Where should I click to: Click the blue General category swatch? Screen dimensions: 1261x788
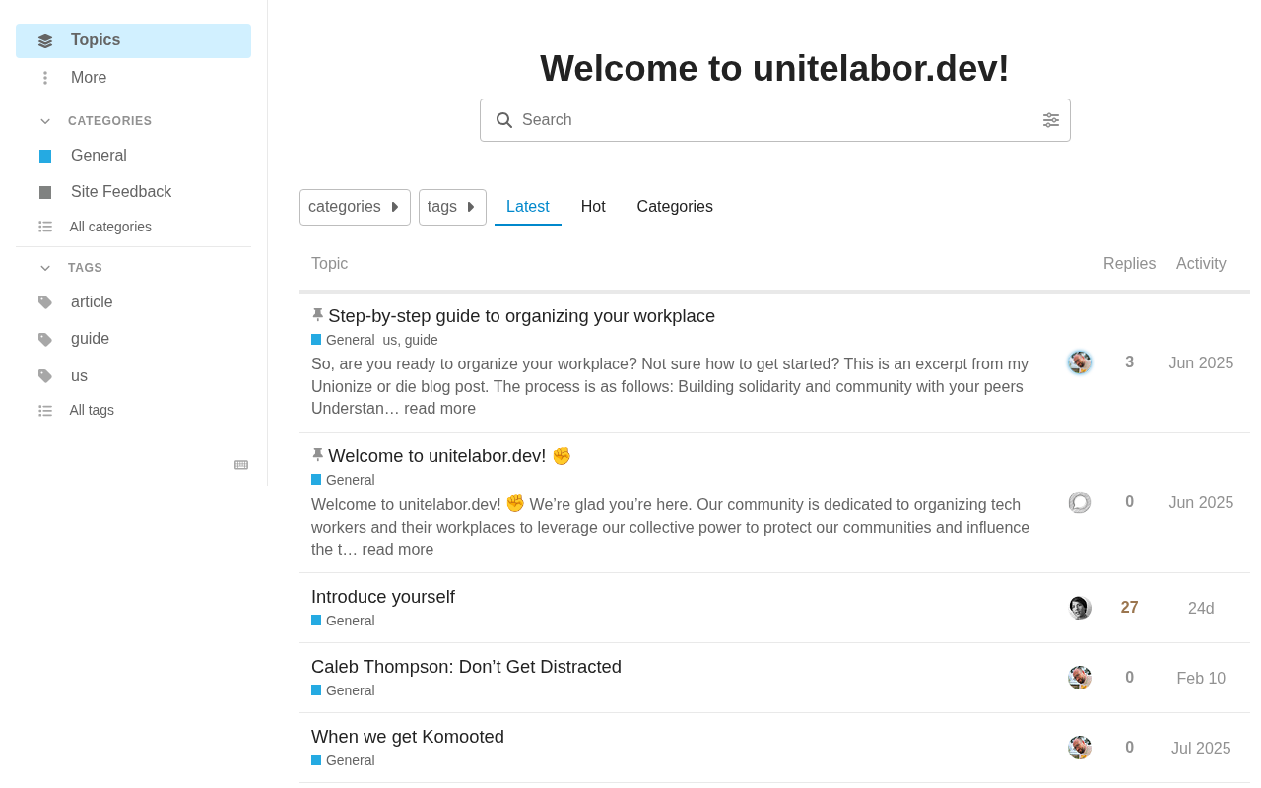(45, 156)
